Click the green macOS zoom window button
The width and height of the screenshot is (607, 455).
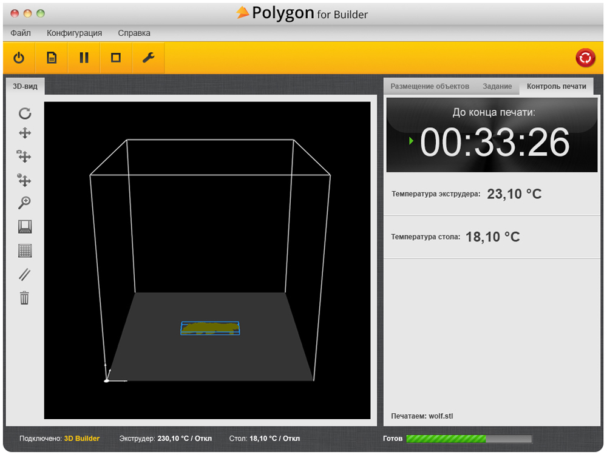pyautogui.click(x=41, y=13)
